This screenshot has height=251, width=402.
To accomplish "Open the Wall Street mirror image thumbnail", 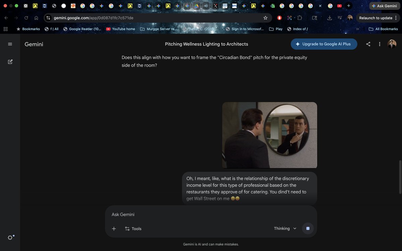I will (270, 135).
